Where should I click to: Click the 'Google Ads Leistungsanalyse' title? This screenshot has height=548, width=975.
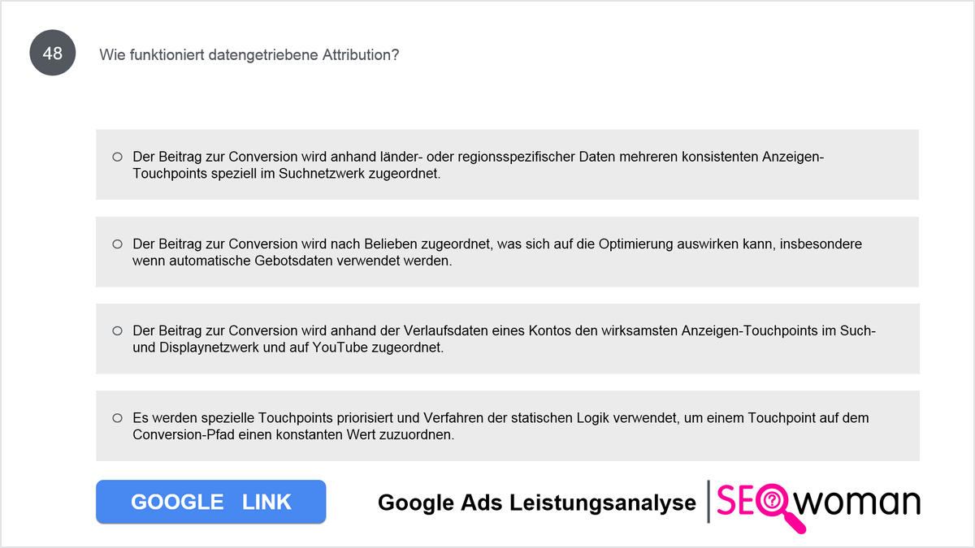coord(537,503)
